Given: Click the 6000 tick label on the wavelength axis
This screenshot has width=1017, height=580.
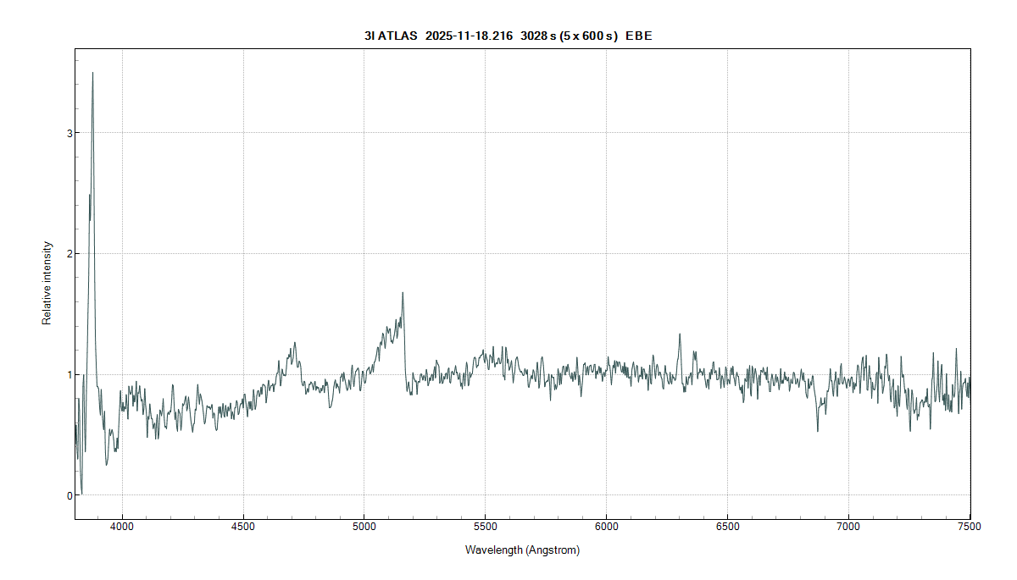Looking at the screenshot, I should [607, 526].
